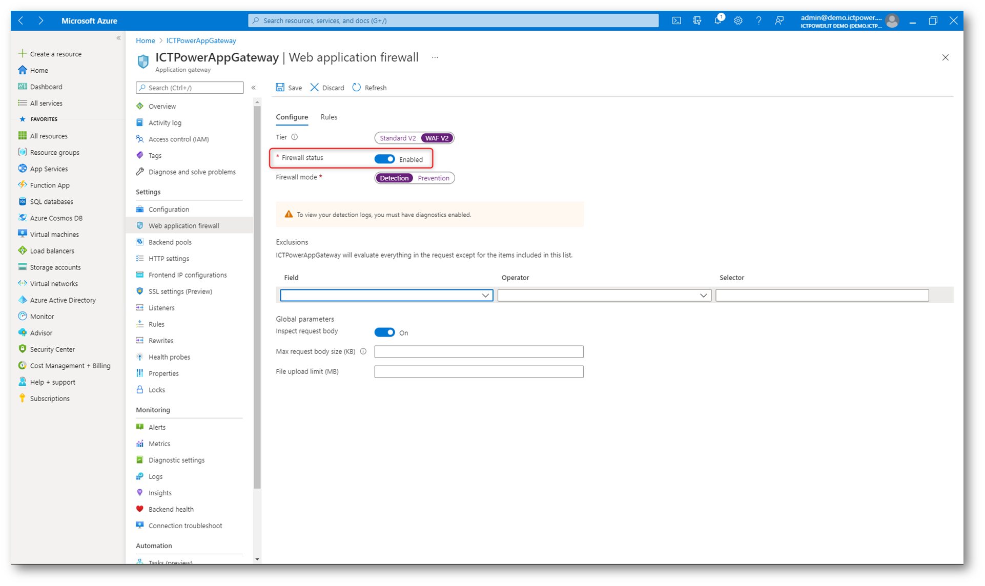Click the Azure Cosmos DB icon

[23, 218]
